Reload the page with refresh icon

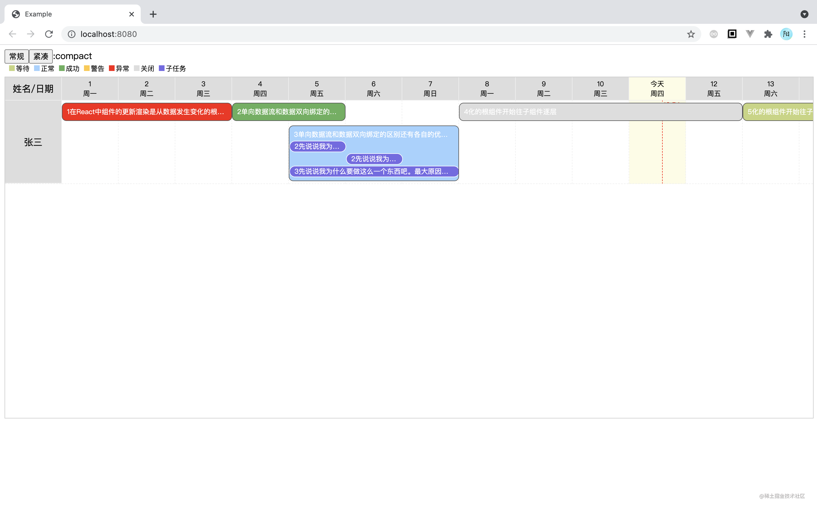[49, 34]
